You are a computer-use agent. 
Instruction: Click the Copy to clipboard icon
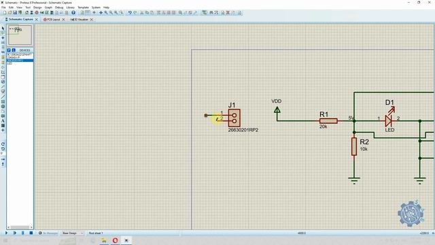pos(147,13)
